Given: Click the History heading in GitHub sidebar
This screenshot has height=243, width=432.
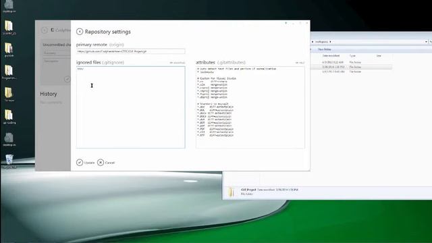Looking at the screenshot, I should 49,94.
